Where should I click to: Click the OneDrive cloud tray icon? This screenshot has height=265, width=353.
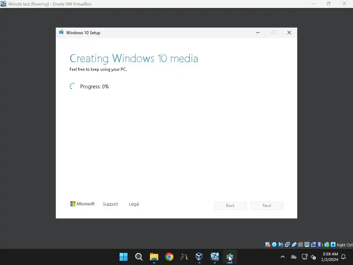pyautogui.click(x=294, y=257)
